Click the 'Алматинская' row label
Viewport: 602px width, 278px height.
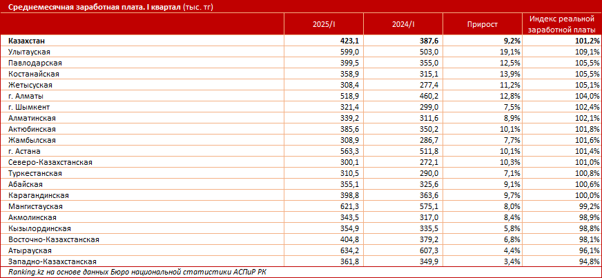pyautogui.click(x=32, y=118)
